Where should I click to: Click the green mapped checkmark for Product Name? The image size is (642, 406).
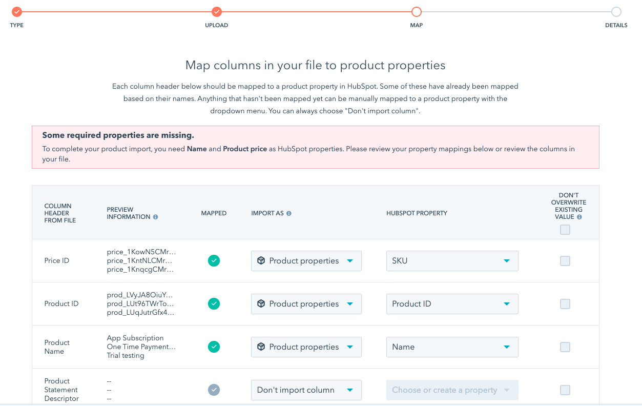pyautogui.click(x=214, y=347)
